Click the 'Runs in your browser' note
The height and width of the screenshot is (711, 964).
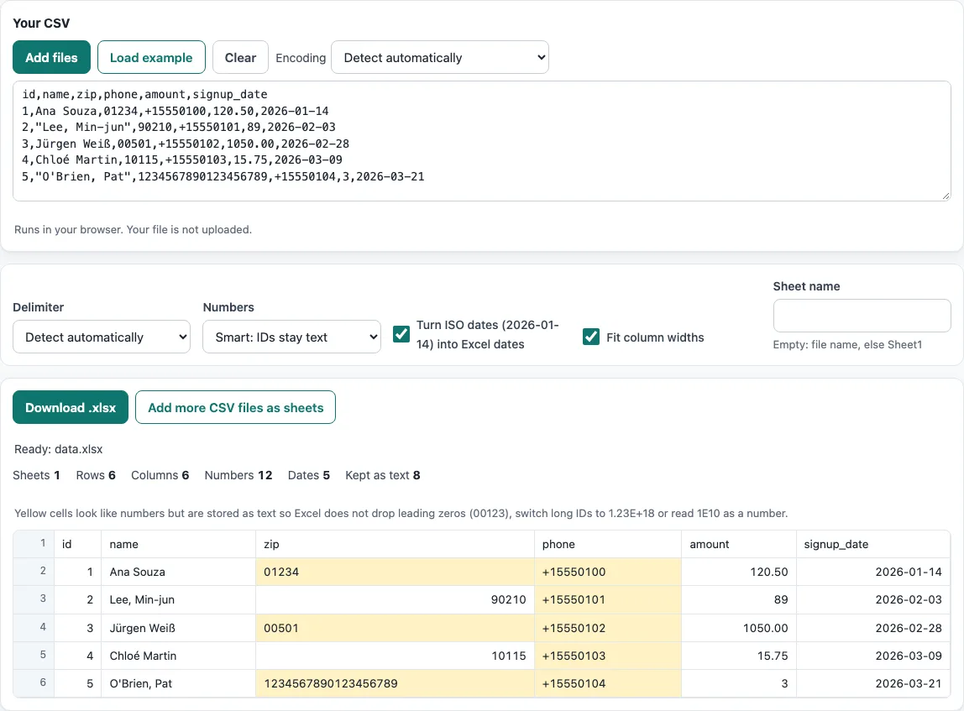coord(133,229)
